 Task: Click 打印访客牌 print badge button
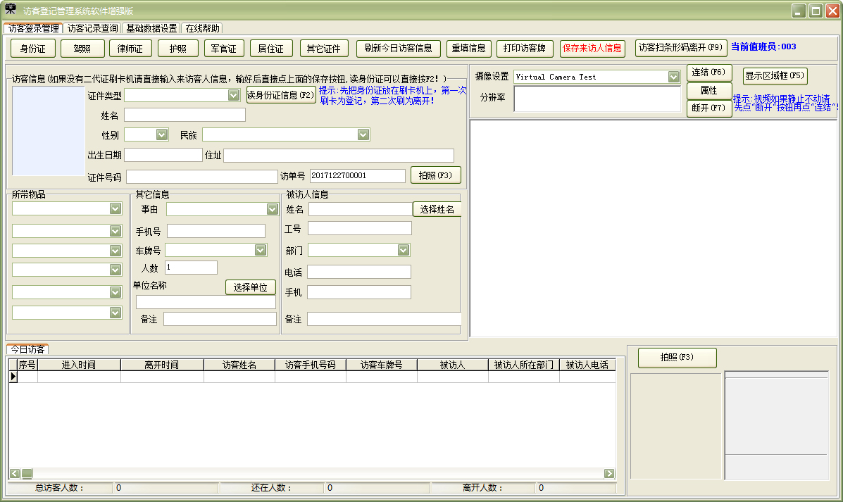point(525,49)
